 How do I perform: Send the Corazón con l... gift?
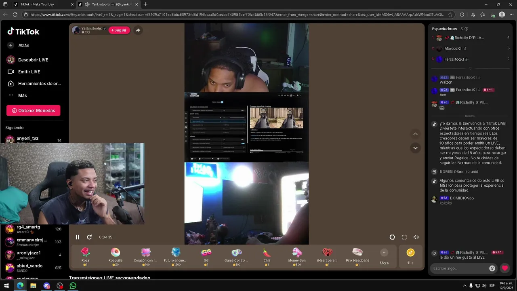[x=145, y=257]
